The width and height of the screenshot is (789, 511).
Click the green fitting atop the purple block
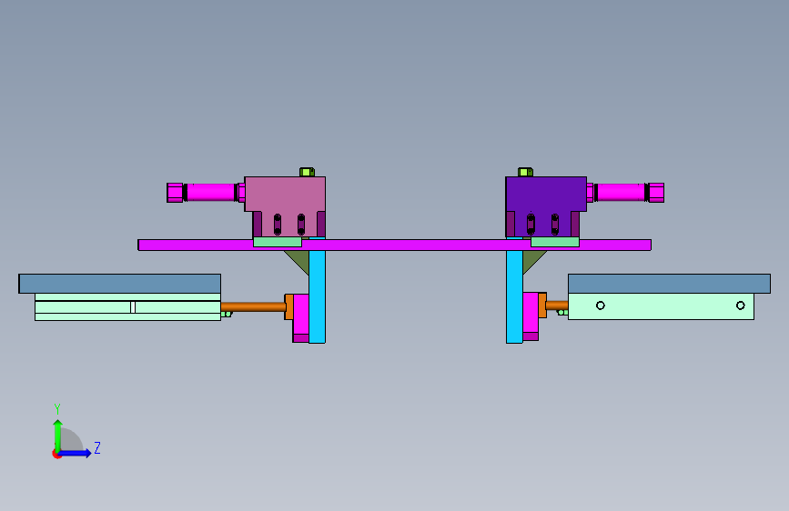[x=525, y=172]
